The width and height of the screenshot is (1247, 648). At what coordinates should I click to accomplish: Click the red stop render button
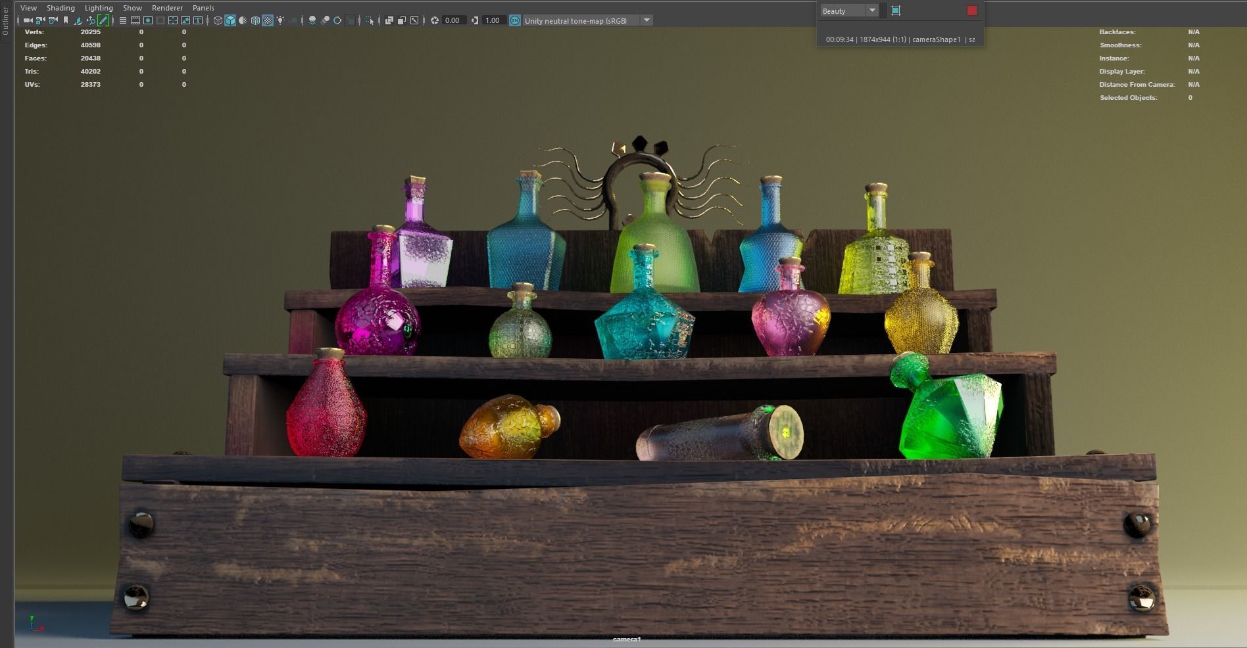point(971,11)
